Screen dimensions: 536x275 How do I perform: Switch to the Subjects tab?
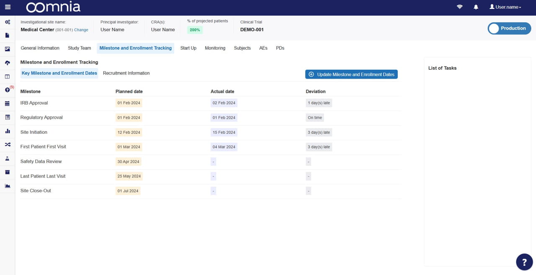pos(242,48)
